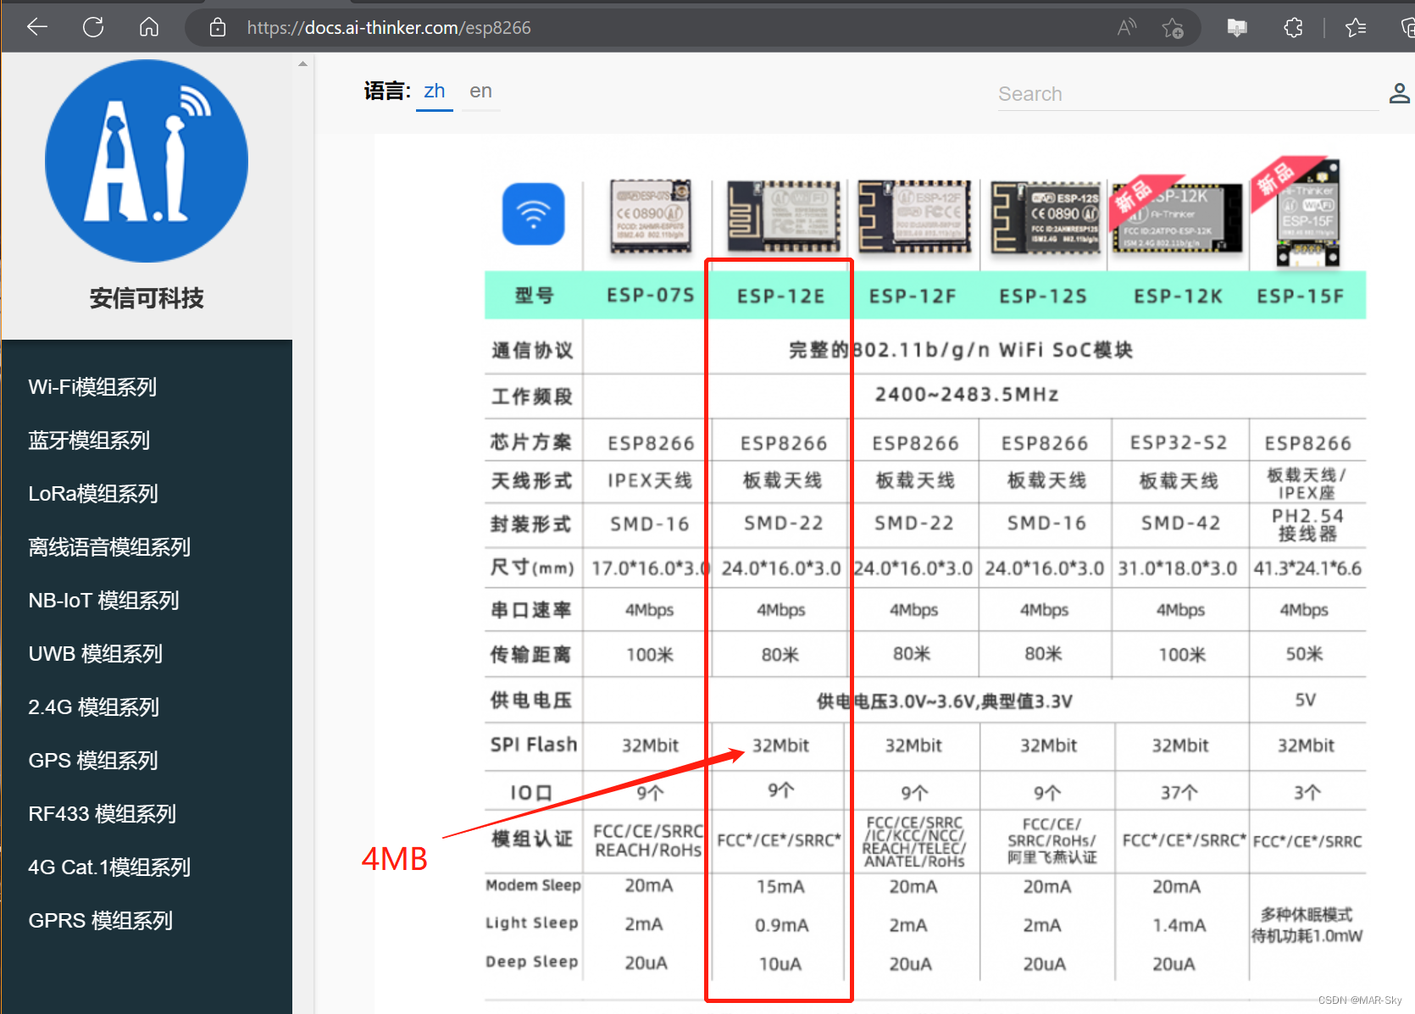Click the 2400~2483.5MHz frequency value
1415x1014 pixels.
click(967, 395)
